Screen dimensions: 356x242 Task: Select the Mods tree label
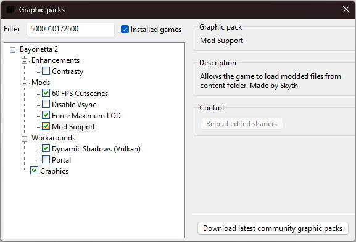coord(41,83)
